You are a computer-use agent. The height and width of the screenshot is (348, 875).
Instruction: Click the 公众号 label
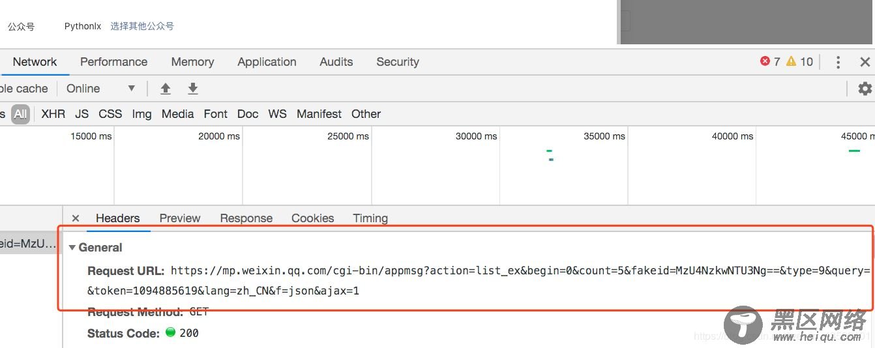pyautogui.click(x=21, y=27)
